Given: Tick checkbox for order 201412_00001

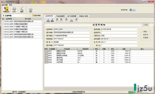Looking at the screenshot, I should click(x=3, y=37).
